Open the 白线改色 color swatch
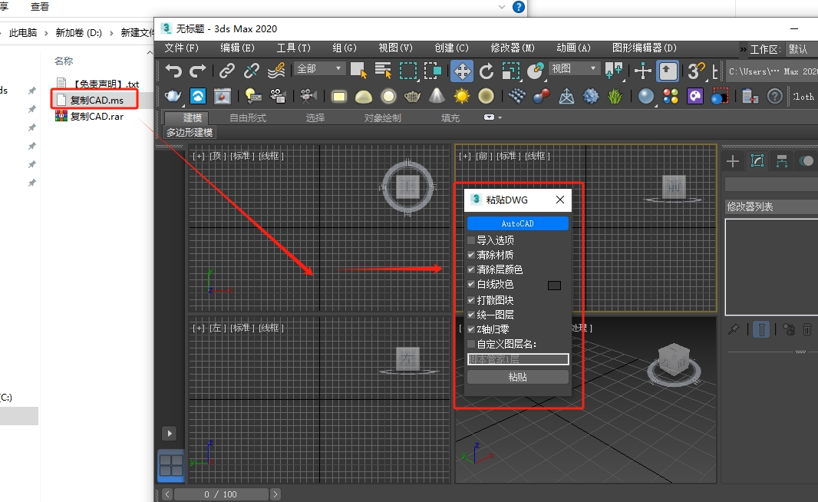Image resolution: width=818 pixels, height=502 pixels. click(555, 286)
